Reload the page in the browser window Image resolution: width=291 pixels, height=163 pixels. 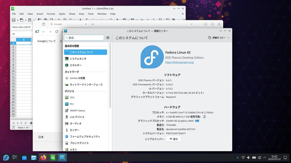pyautogui.click(x=57, y=32)
